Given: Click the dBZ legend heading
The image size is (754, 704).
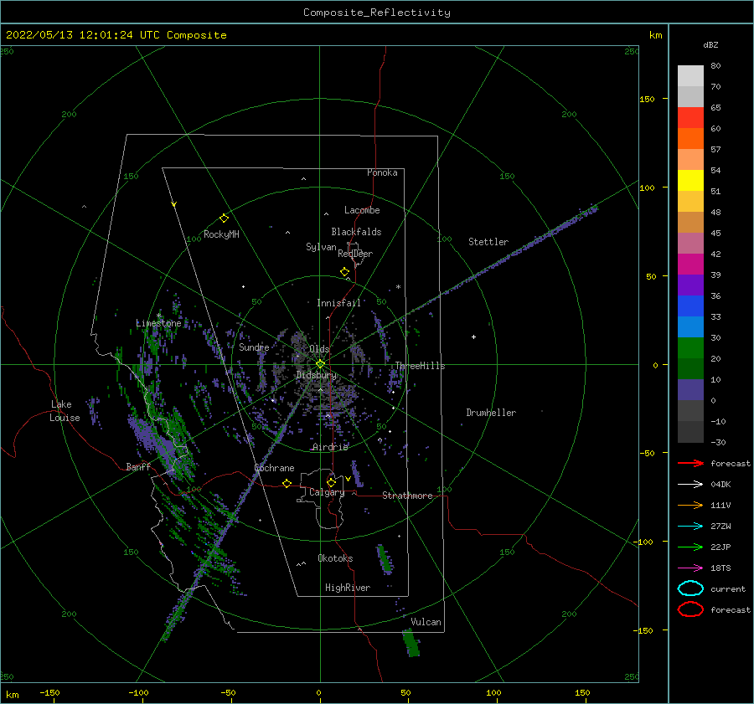Looking at the screenshot, I should pos(710,45).
